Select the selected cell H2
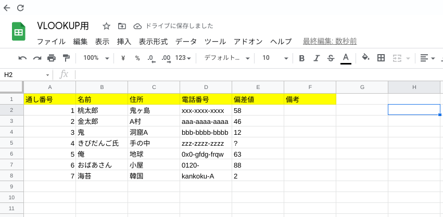This screenshot has width=443, height=217. 414,110
